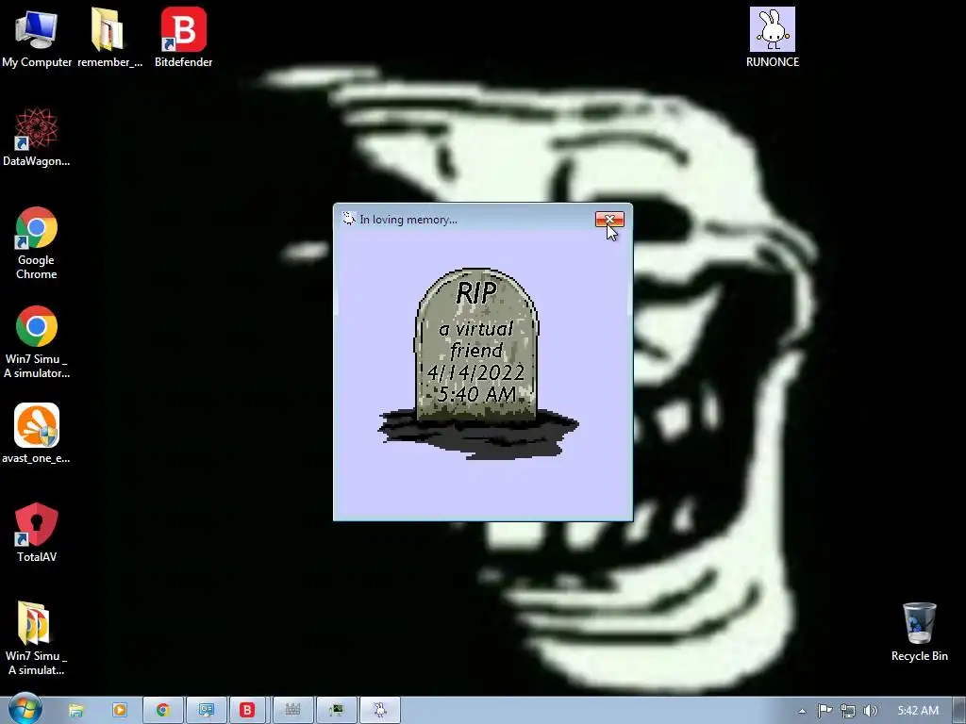The image size is (966, 724).
Task: Switch to the bunny app taskbar button
Action: [380, 711]
